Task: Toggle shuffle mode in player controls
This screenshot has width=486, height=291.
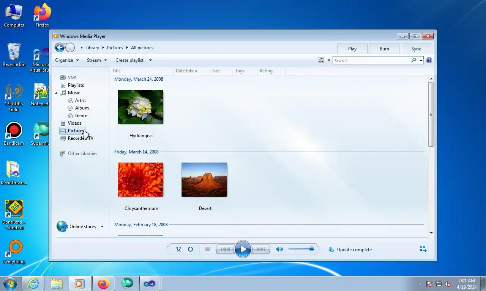Action: click(x=178, y=249)
